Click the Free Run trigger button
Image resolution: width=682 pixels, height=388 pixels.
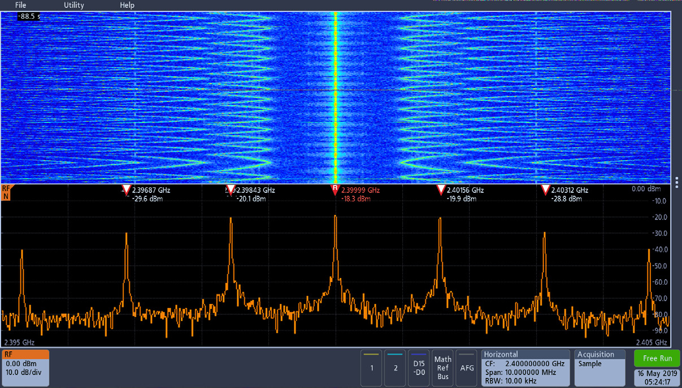(x=657, y=358)
